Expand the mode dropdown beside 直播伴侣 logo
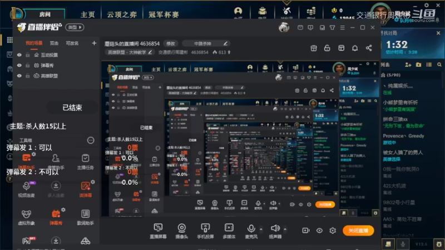The width and height of the screenshot is (445, 250). 75,27
